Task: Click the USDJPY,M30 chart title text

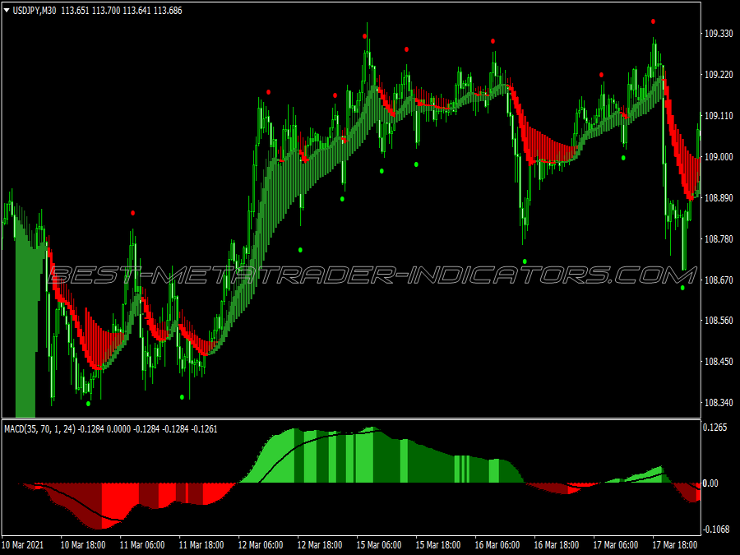Action: pos(34,11)
